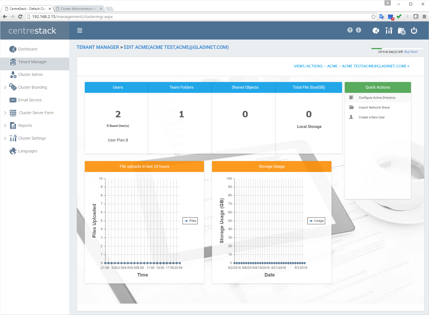Click the 'File uploads in last 24 hours' header

click(x=144, y=166)
